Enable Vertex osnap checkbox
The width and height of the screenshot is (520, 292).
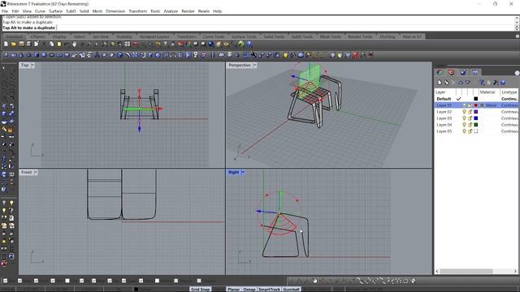(157, 281)
